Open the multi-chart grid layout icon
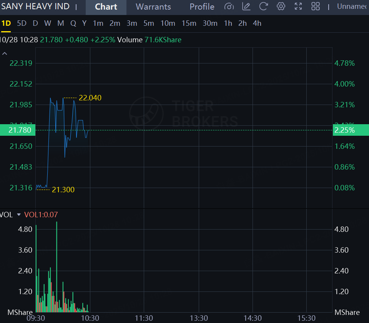Viewport: 369px width, 323px height. [x=316, y=7]
